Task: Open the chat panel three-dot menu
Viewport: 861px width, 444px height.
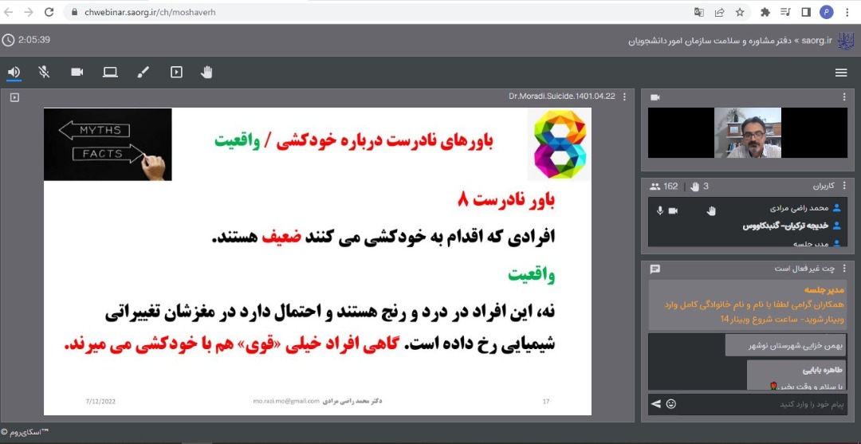Action: tap(844, 269)
